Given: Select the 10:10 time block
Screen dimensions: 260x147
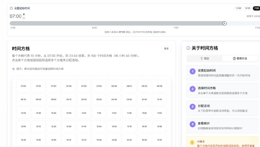Looking at the screenshot, I should (x=160, y=100).
